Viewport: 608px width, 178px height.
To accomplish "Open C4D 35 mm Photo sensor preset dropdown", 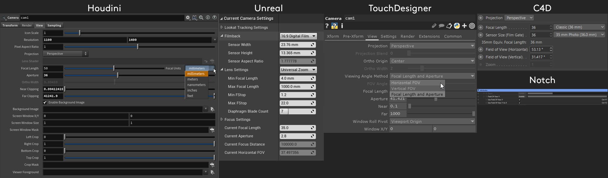I will pyautogui.click(x=579, y=35).
